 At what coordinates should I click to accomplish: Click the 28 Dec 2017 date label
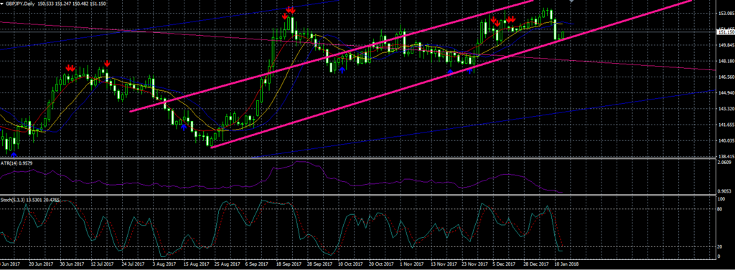[535, 264]
